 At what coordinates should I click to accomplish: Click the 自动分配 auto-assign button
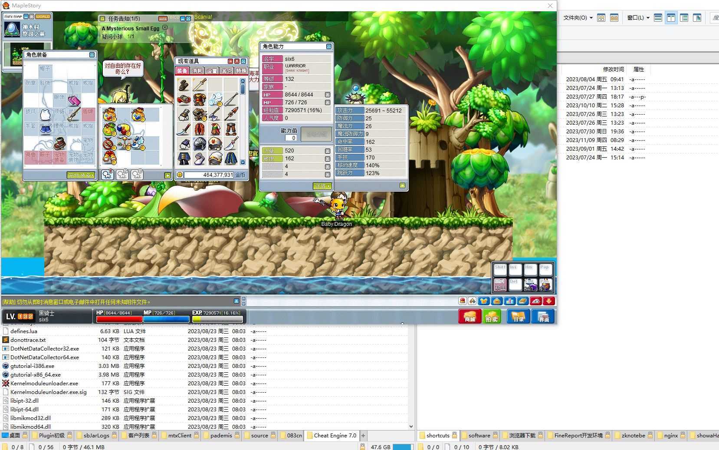click(x=316, y=135)
